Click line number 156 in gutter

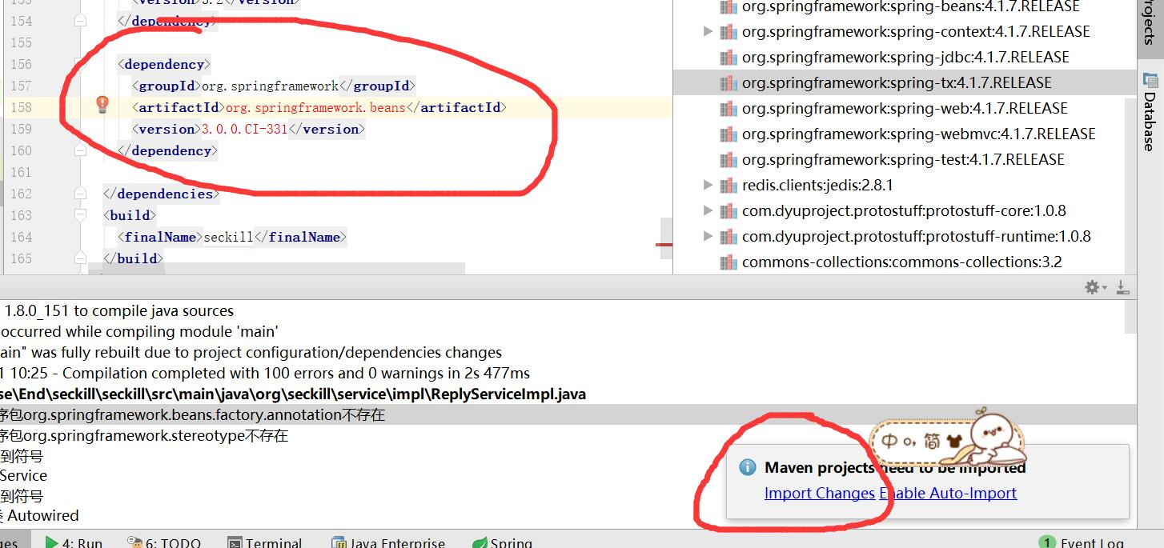click(21, 64)
